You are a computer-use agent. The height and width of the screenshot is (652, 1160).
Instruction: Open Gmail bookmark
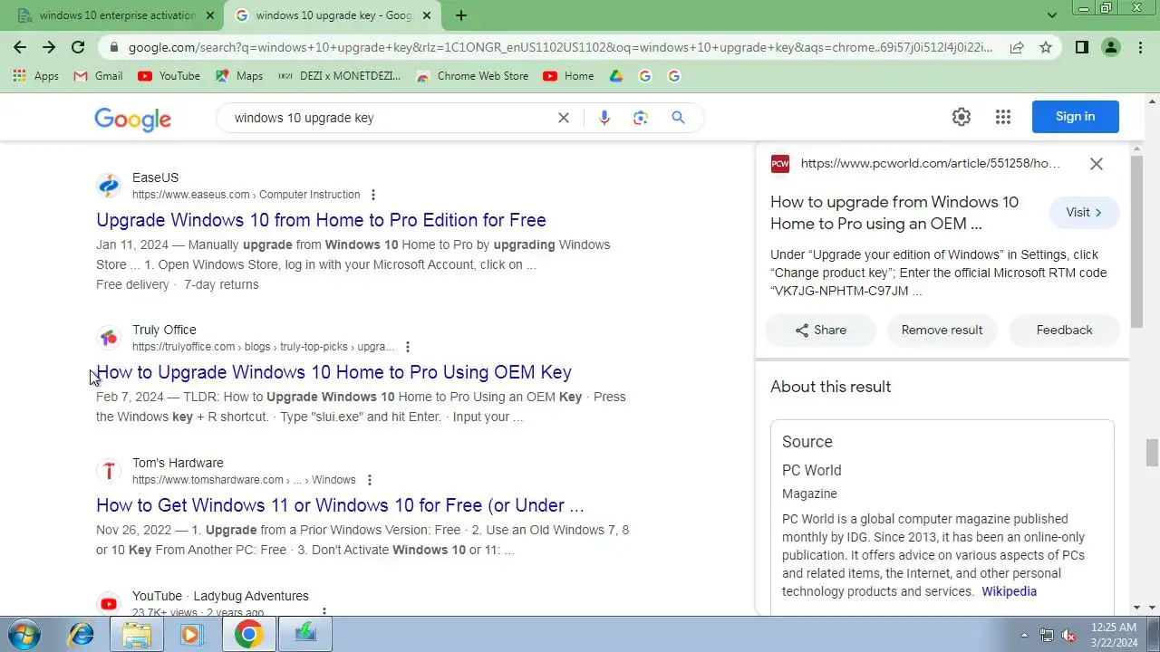(98, 76)
